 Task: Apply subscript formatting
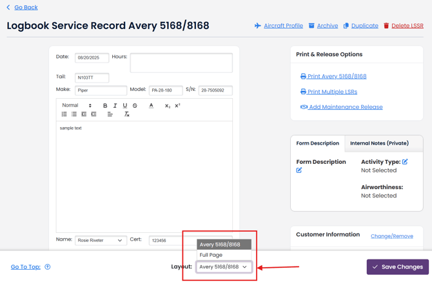[168, 106]
